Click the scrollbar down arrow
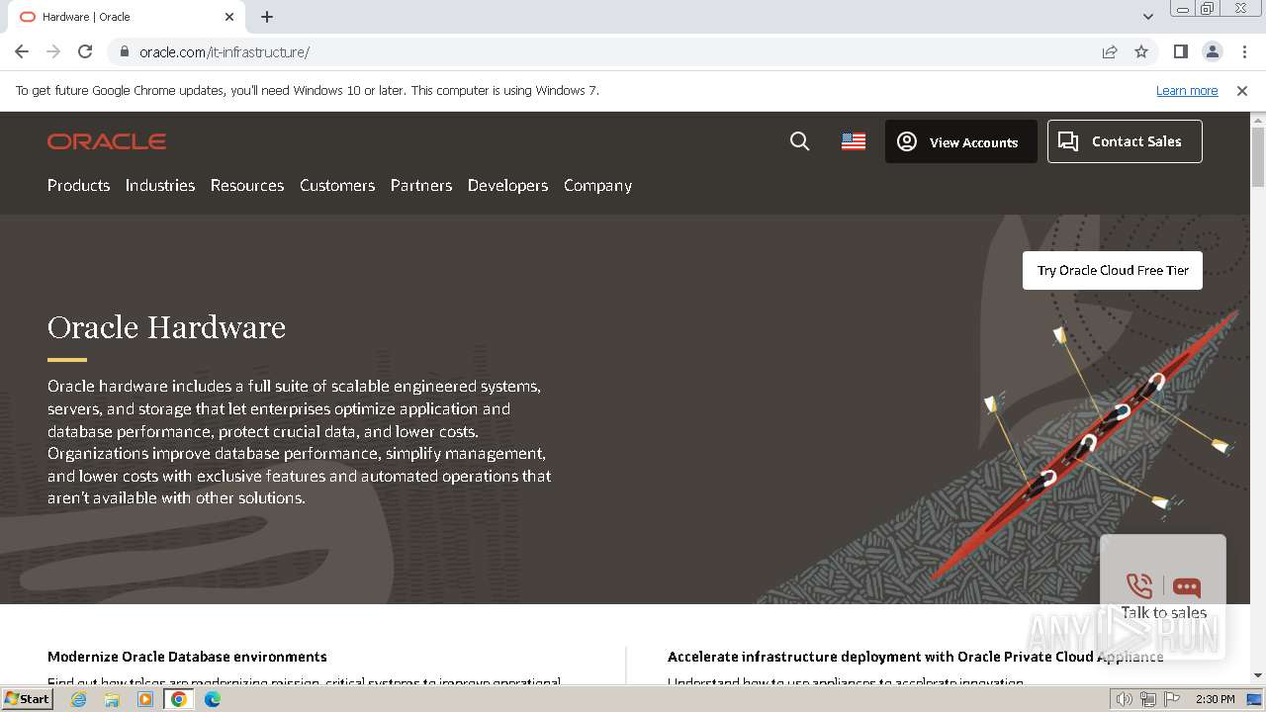1266x712 pixels. point(1258,676)
